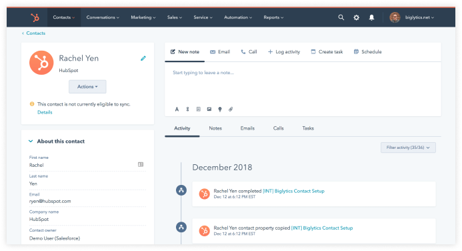Screen dimensions: 462x251
Task: Click the workflow marker for completed activity
Action: 181,190
